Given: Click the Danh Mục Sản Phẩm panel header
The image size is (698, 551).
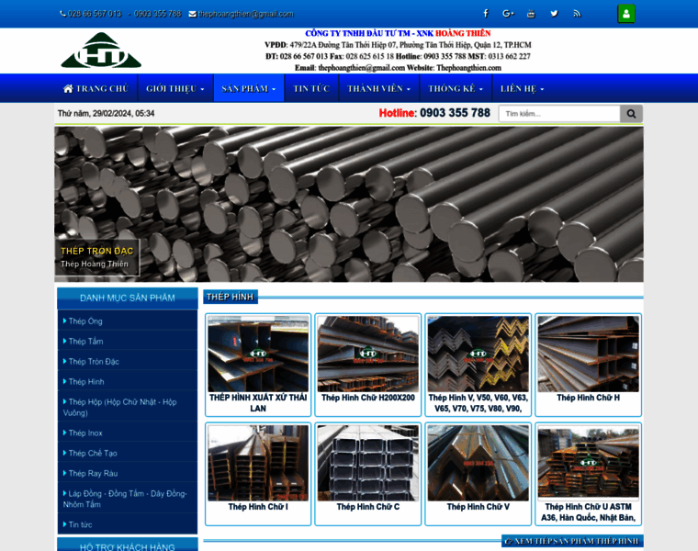Looking at the screenshot, I should coord(128,298).
